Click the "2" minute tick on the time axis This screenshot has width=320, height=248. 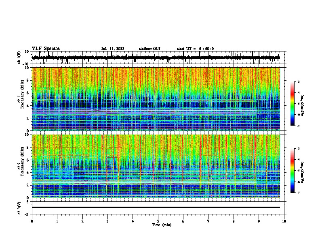pos(82,221)
